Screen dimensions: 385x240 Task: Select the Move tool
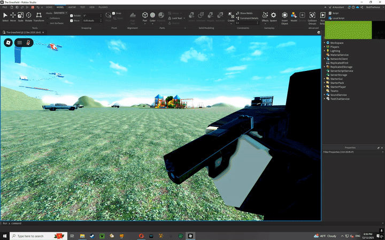pyautogui.click(x=13, y=17)
